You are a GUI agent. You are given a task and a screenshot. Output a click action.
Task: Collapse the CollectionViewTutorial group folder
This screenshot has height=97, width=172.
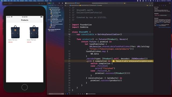point(49,9)
